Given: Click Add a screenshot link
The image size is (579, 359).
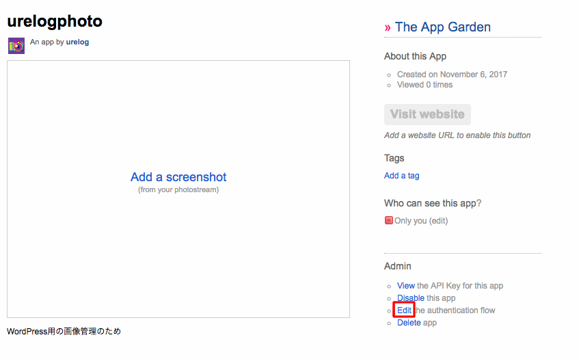Looking at the screenshot, I should tap(178, 177).
